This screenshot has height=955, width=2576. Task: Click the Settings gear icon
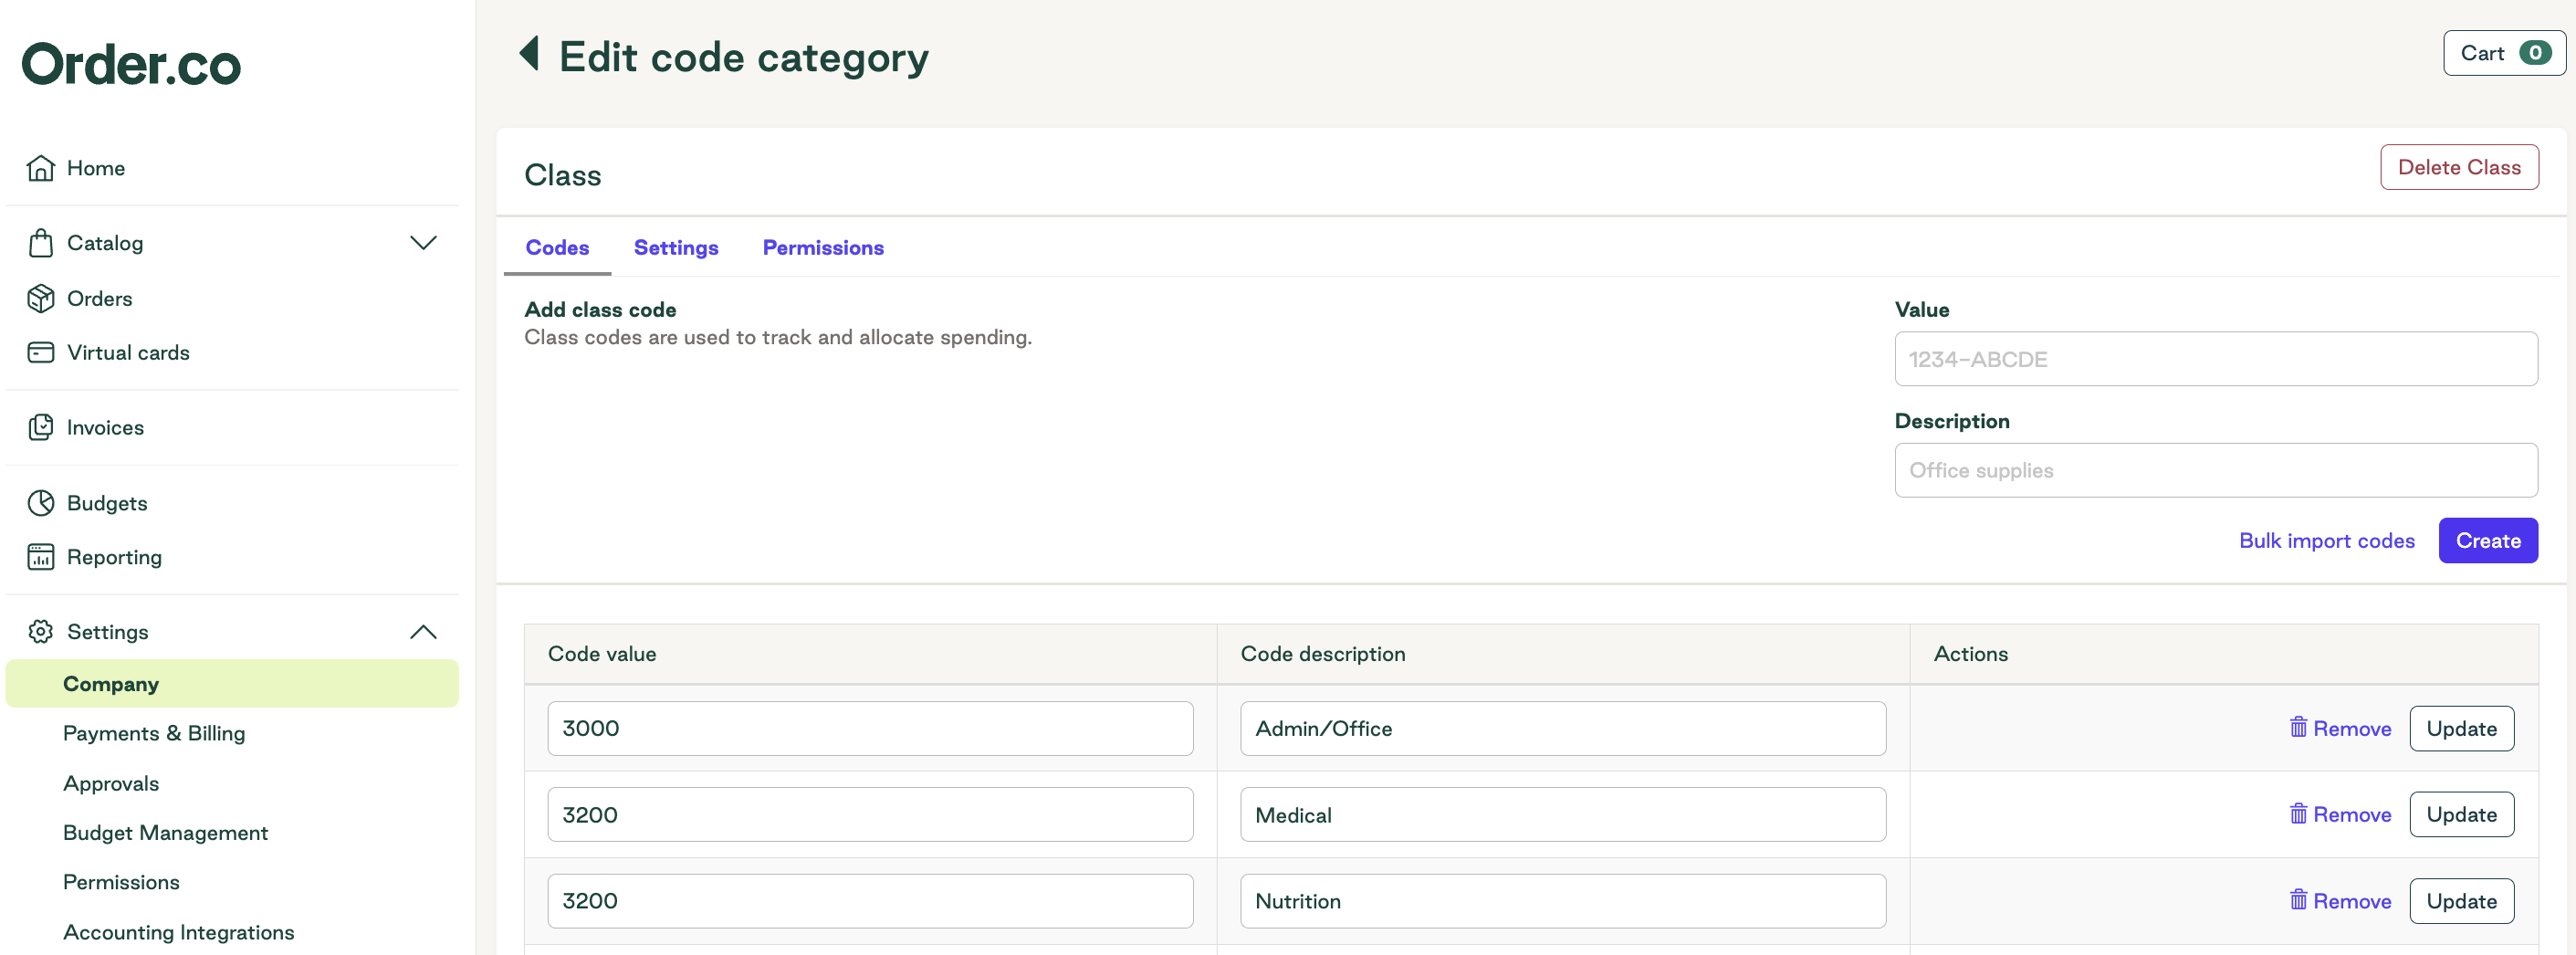click(41, 632)
